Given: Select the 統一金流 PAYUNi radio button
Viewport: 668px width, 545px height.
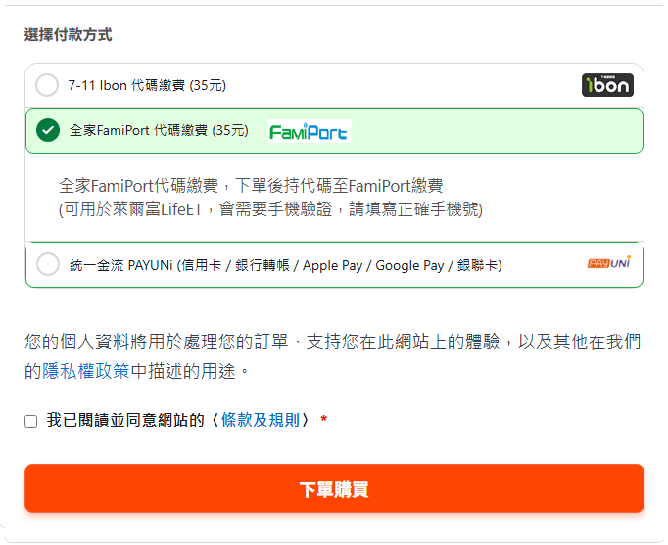Looking at the screenshot, I should click(x=47, y=264).
